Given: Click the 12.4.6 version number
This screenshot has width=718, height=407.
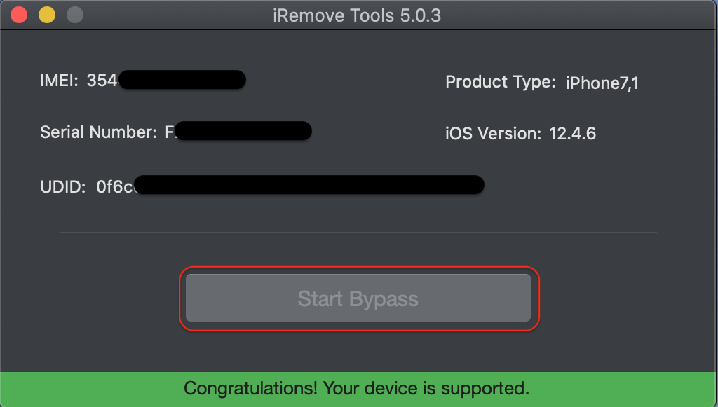Looking at the screenshot, I should click(x=572, y=134).
